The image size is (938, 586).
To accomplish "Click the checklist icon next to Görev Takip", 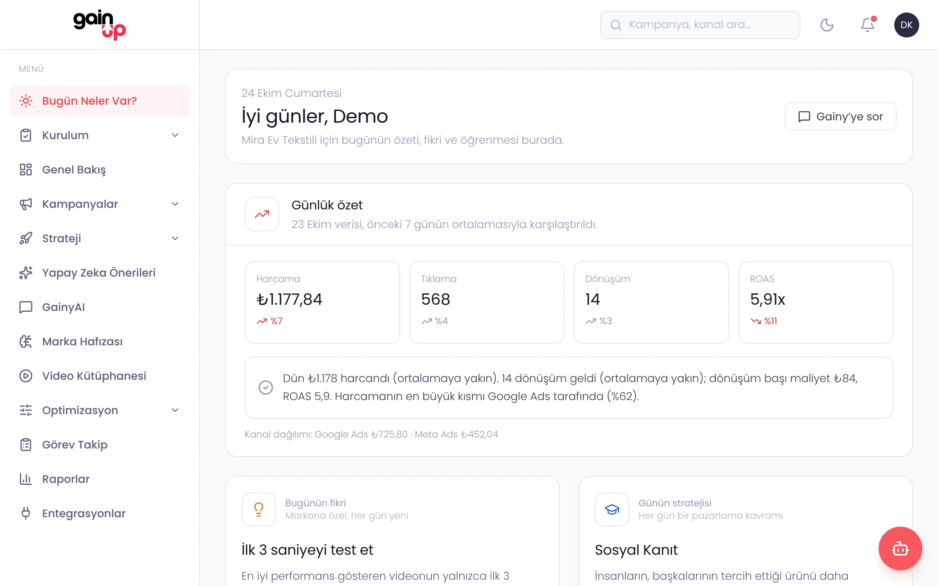I will 26,445.
